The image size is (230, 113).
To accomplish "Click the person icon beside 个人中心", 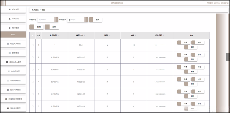I will tap(10, 19).
